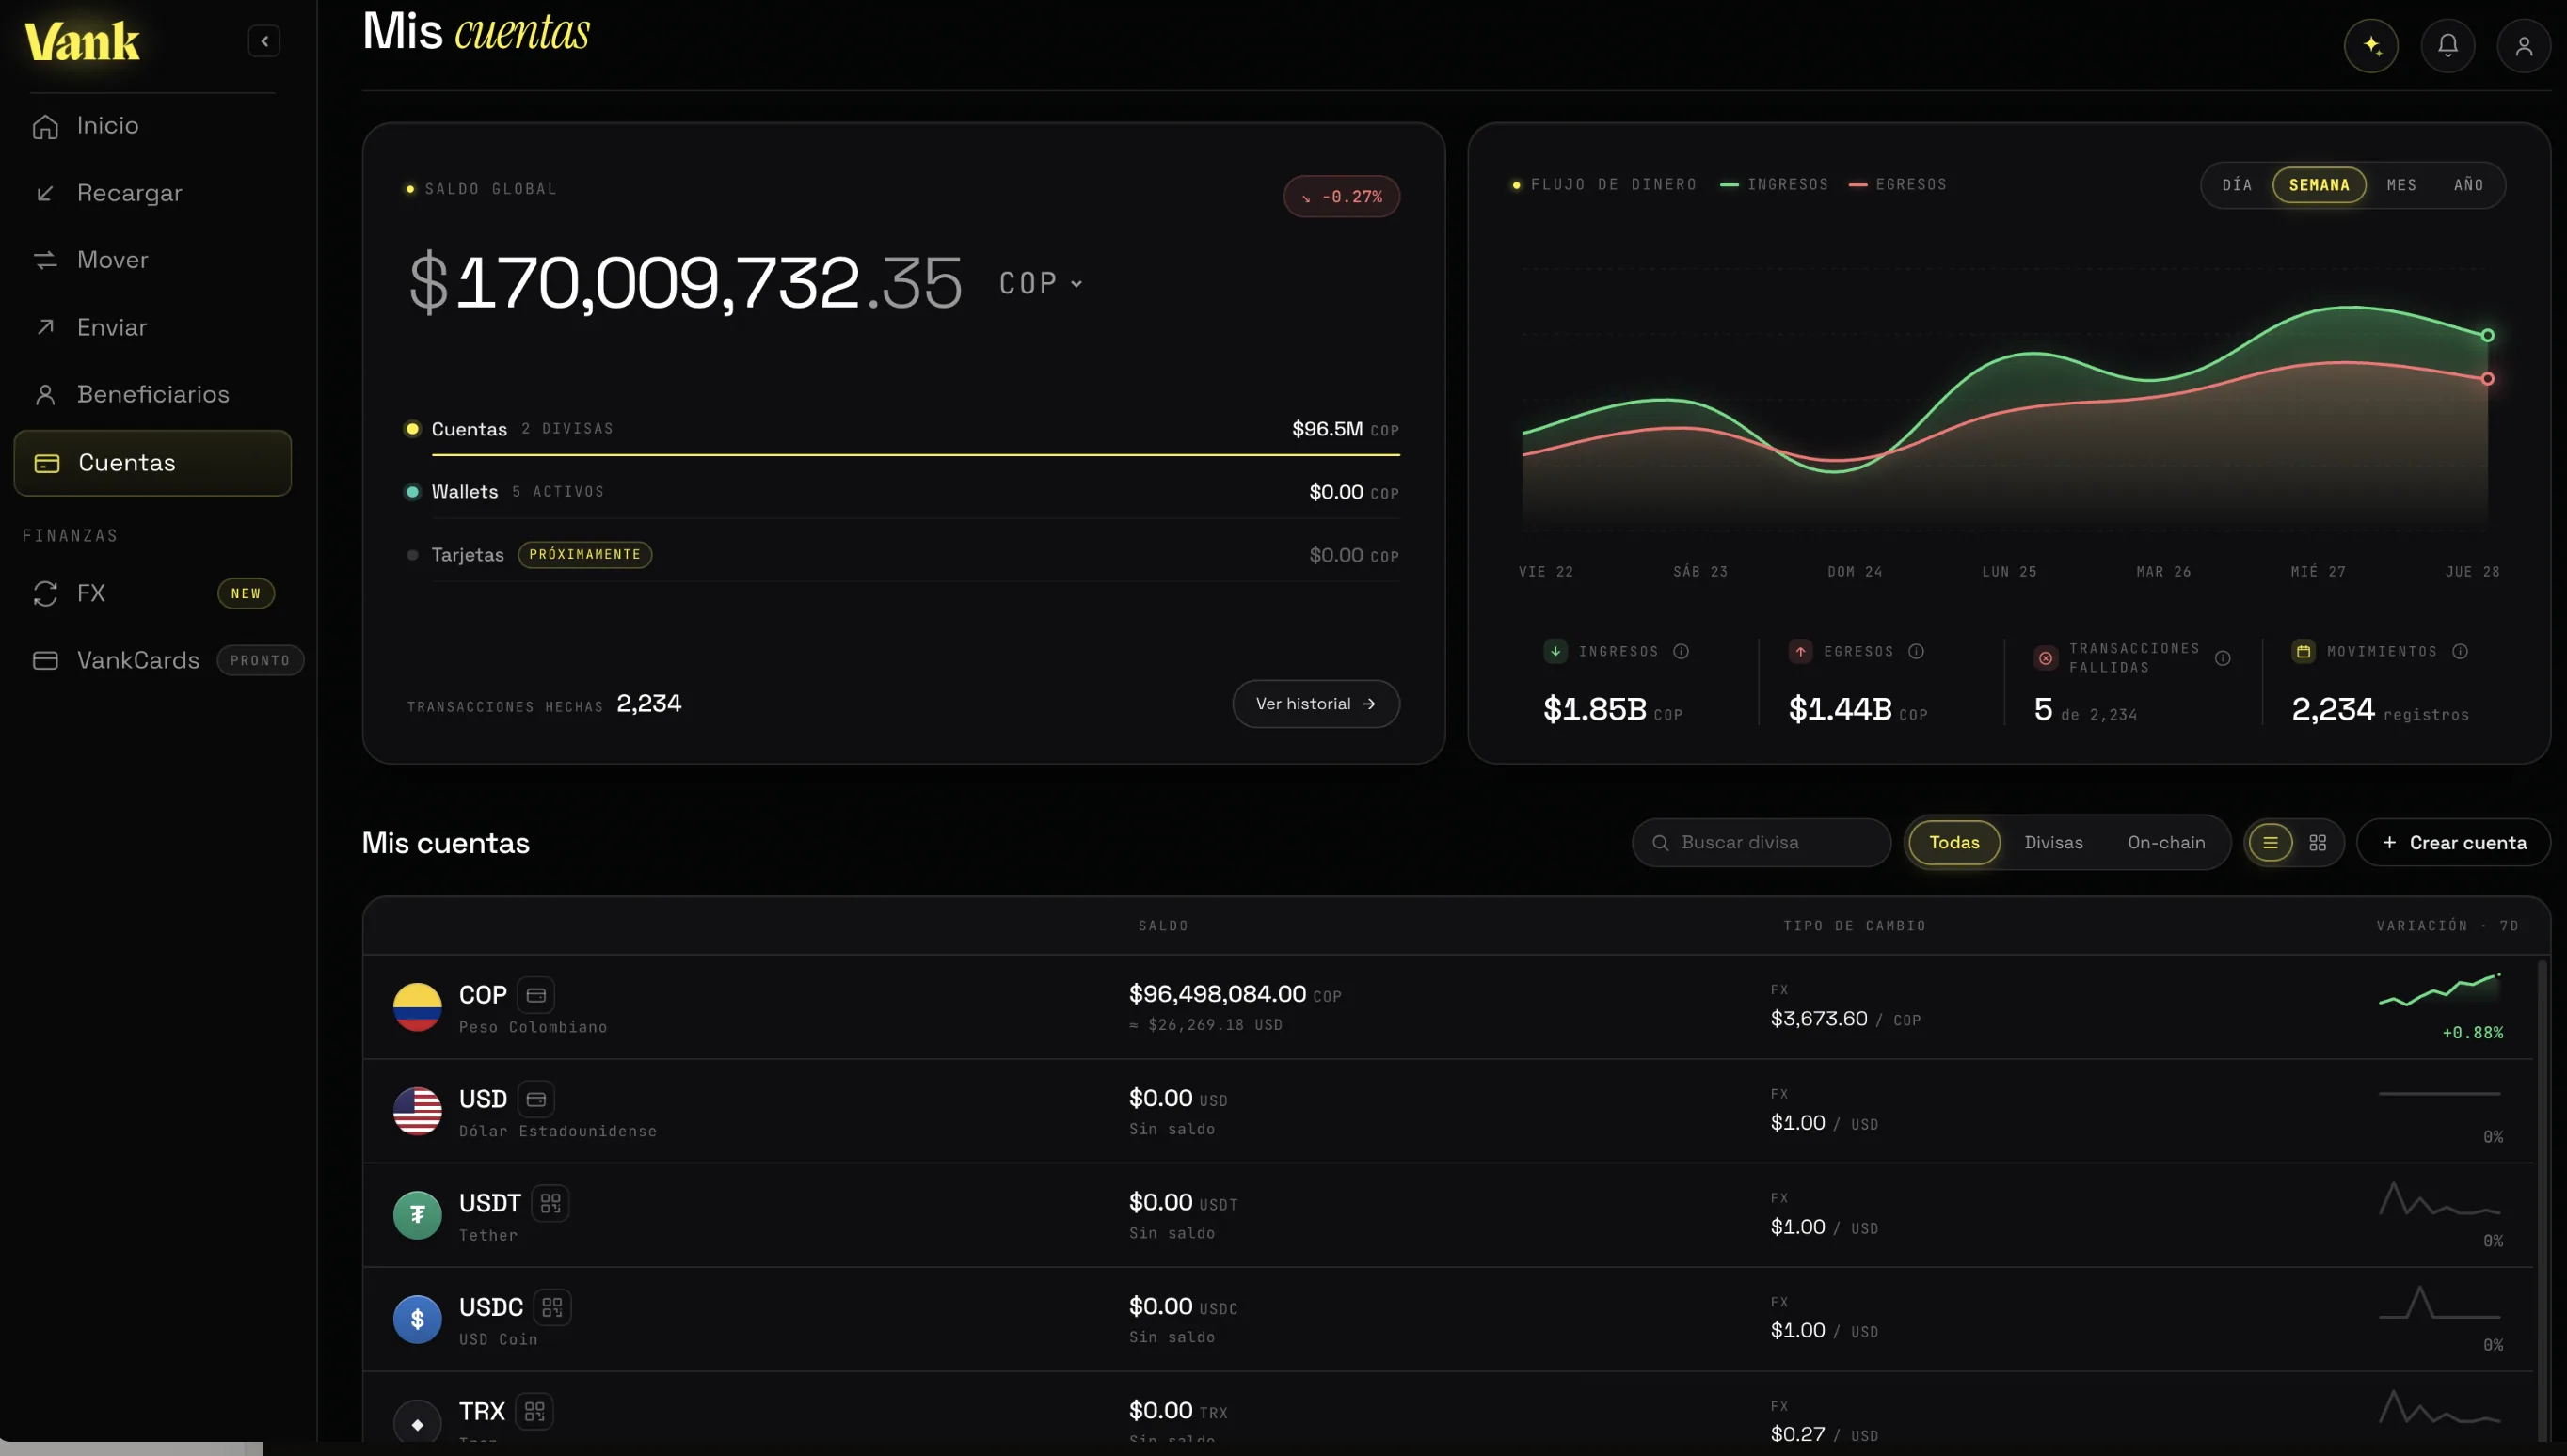The width and height of the screenshot is (2567, 1456).
Task: Open VankCards in the sidebar
Action: coord(160,660)
